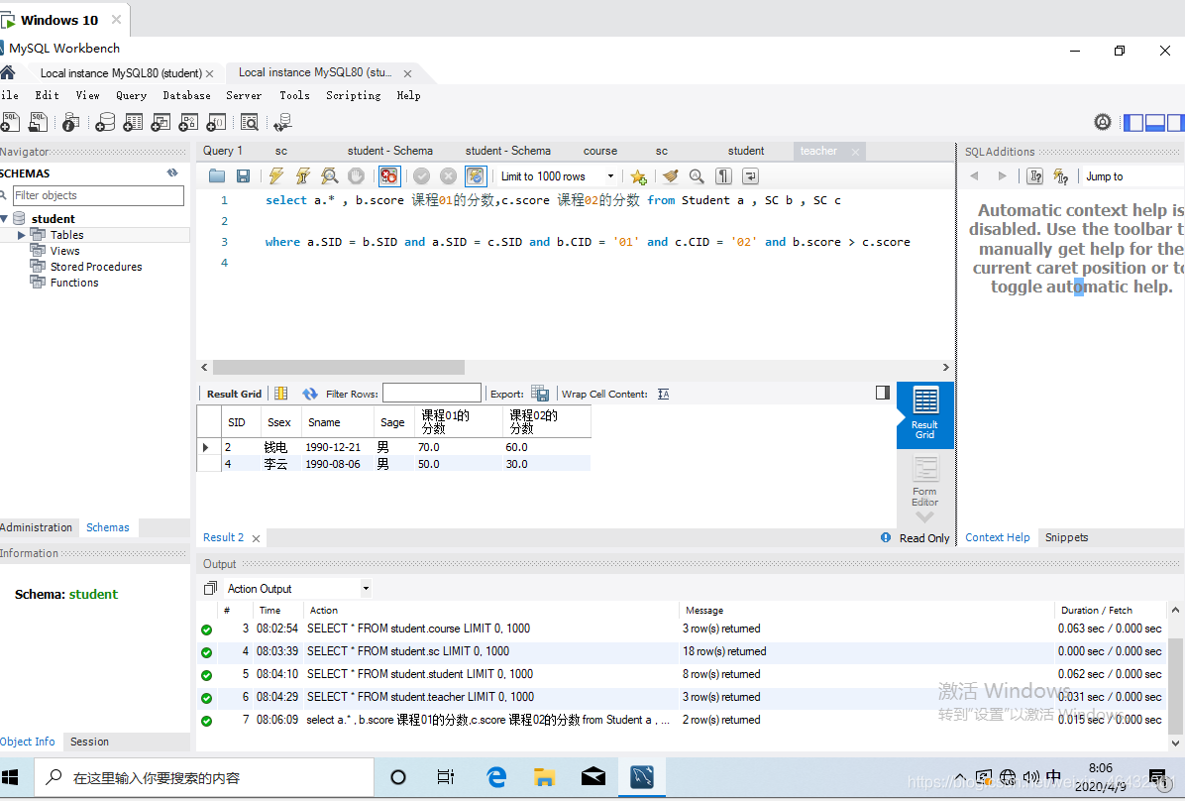The width and height of the screenshot is (1185, 801).
Task: Open the Jump to dropdown
Action: coord(1133,176)
